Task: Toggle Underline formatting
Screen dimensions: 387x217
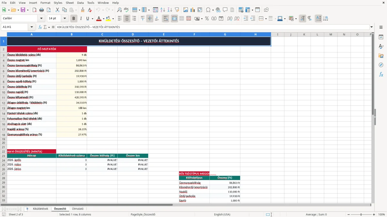Action: [87, 19]
